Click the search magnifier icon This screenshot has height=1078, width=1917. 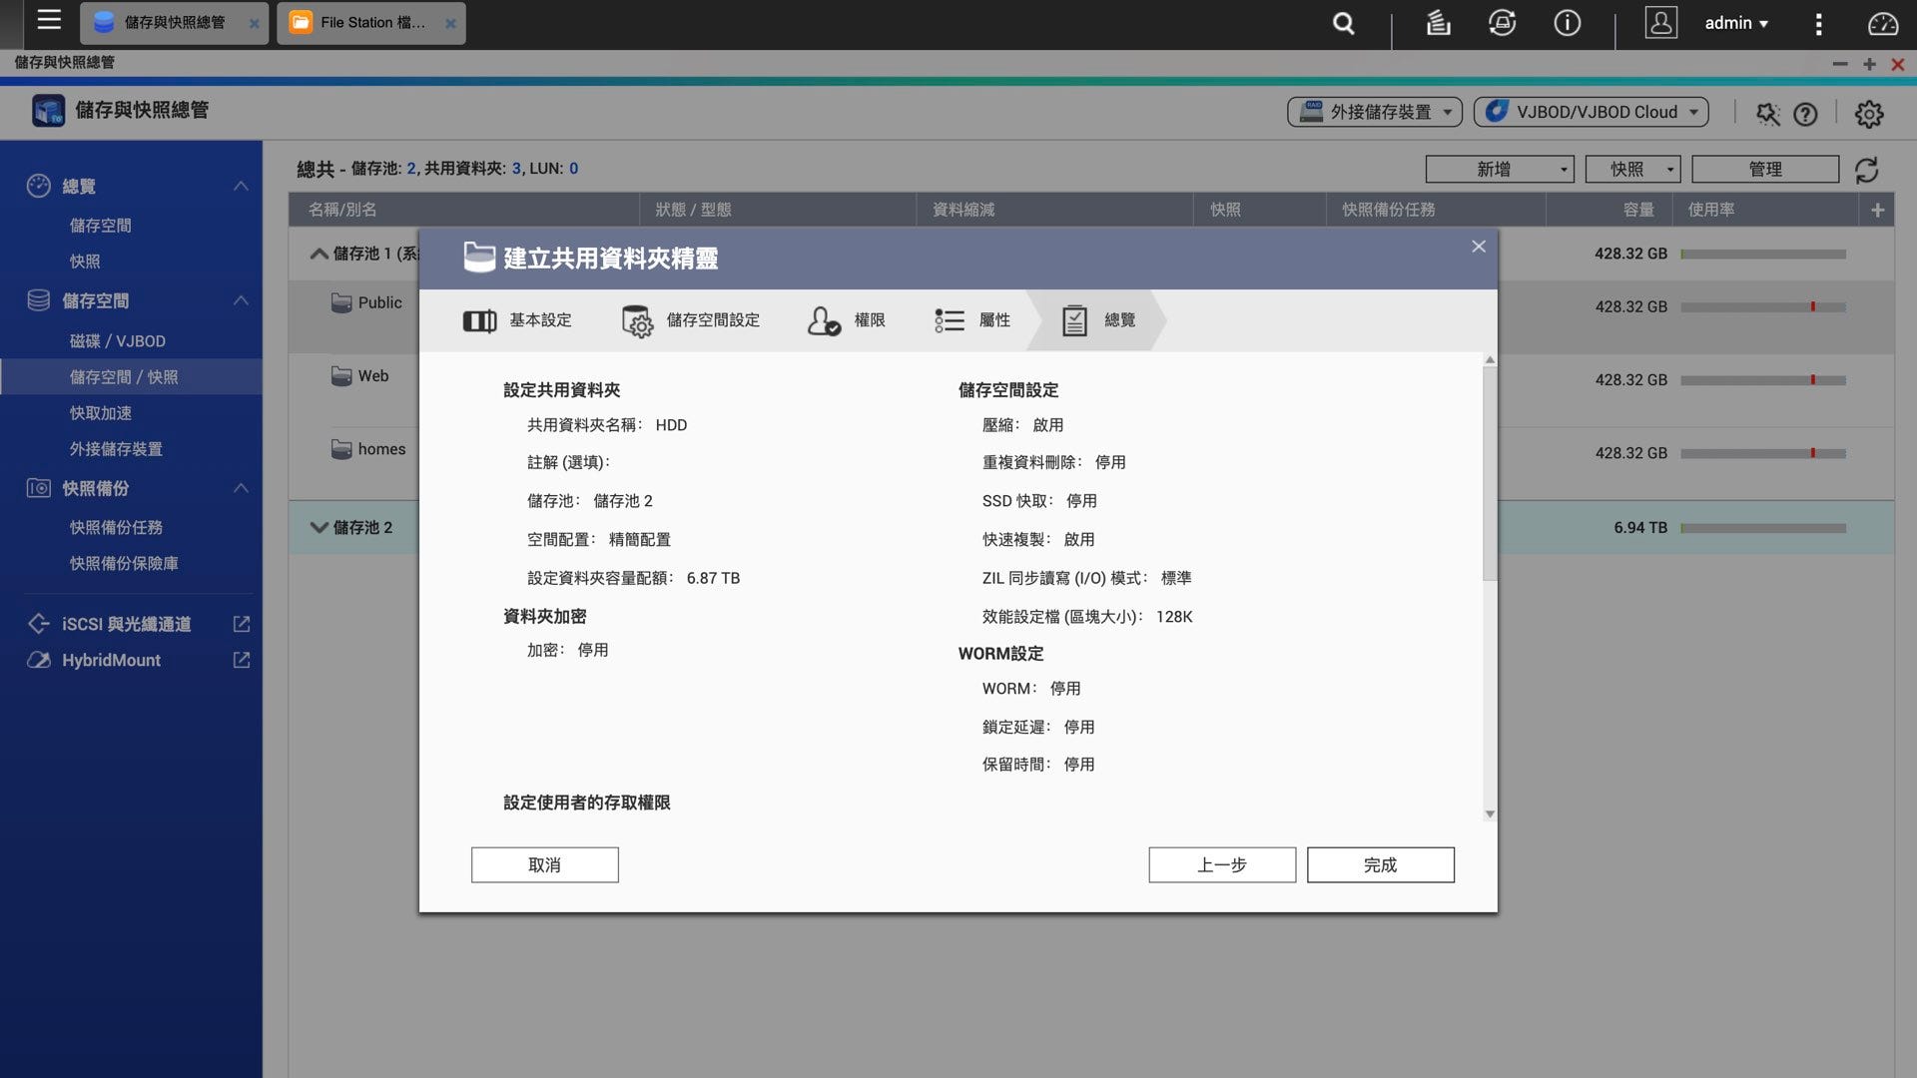1344,23
